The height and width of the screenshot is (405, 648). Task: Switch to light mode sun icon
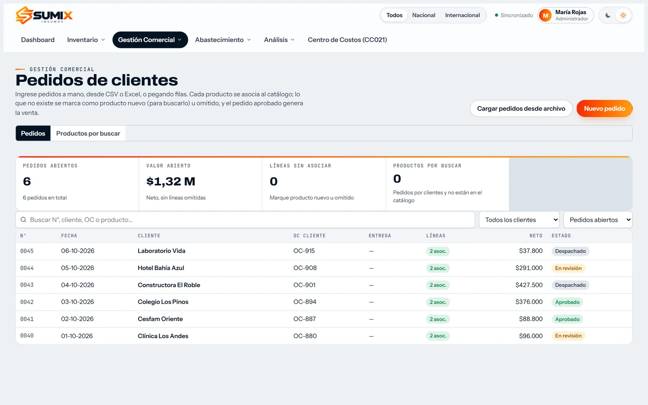[623, 15]
